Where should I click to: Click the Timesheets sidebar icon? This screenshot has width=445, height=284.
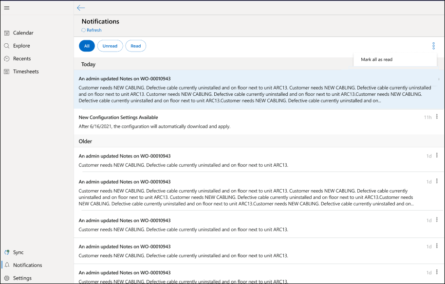(7, 71)
